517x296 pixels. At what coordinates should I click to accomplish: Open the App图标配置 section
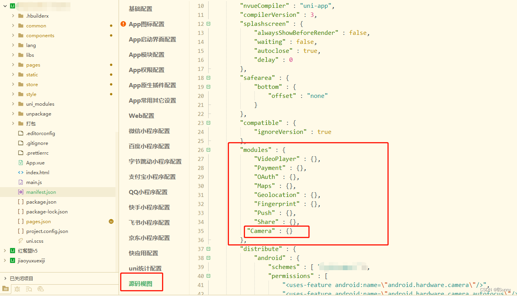(x=147, y=24)
